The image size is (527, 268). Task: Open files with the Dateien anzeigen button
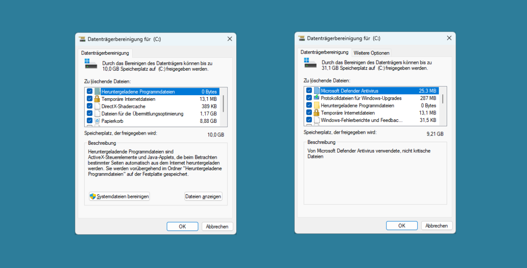tap(203, 196)
